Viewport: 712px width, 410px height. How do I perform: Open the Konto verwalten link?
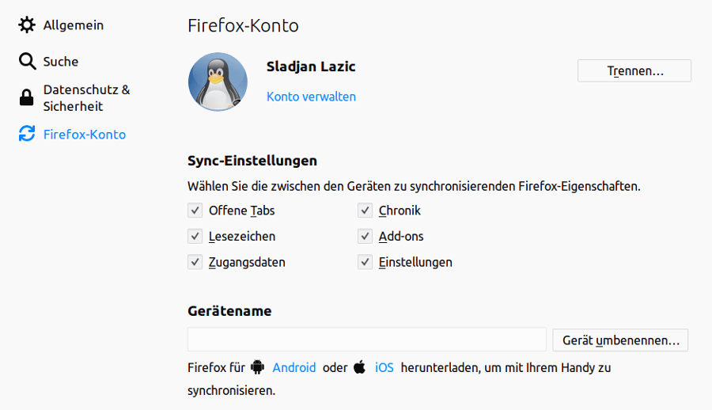click(311, 97)
